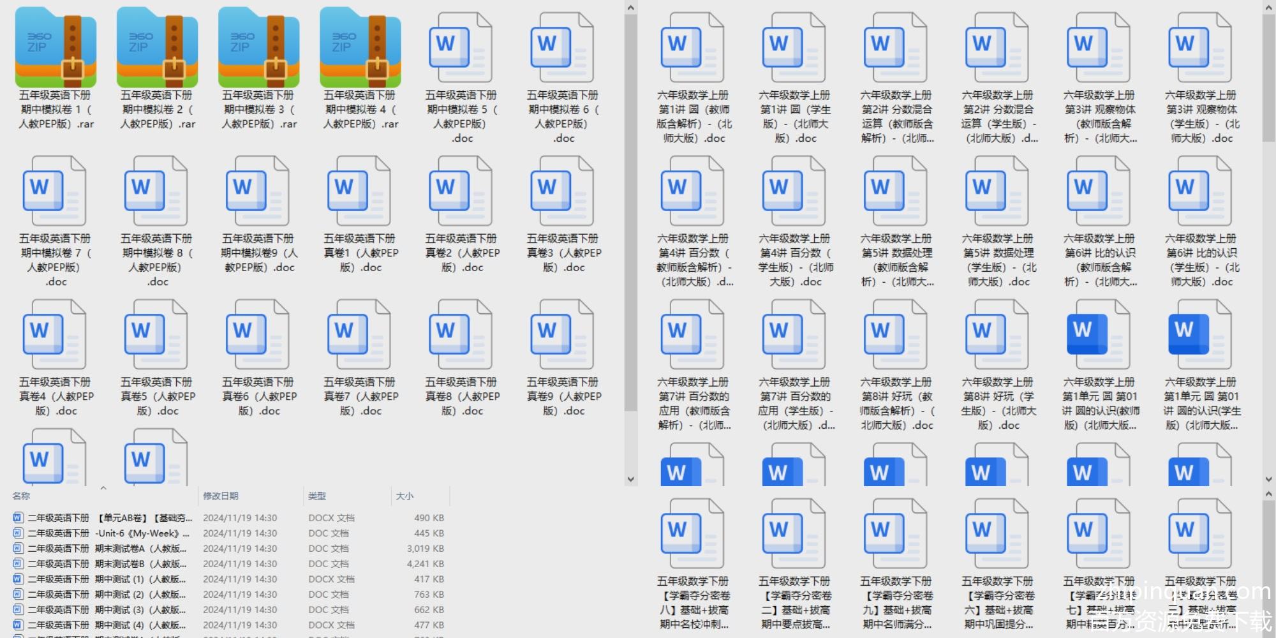Click 第3讲 观察物体 学生版 file icon
The width and height of the screenshot is (1276, 638).
[x=1200, y=48]
